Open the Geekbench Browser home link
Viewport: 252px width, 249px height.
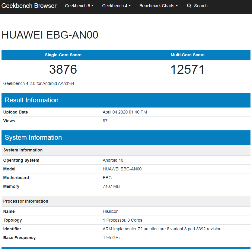click(29, 6)
